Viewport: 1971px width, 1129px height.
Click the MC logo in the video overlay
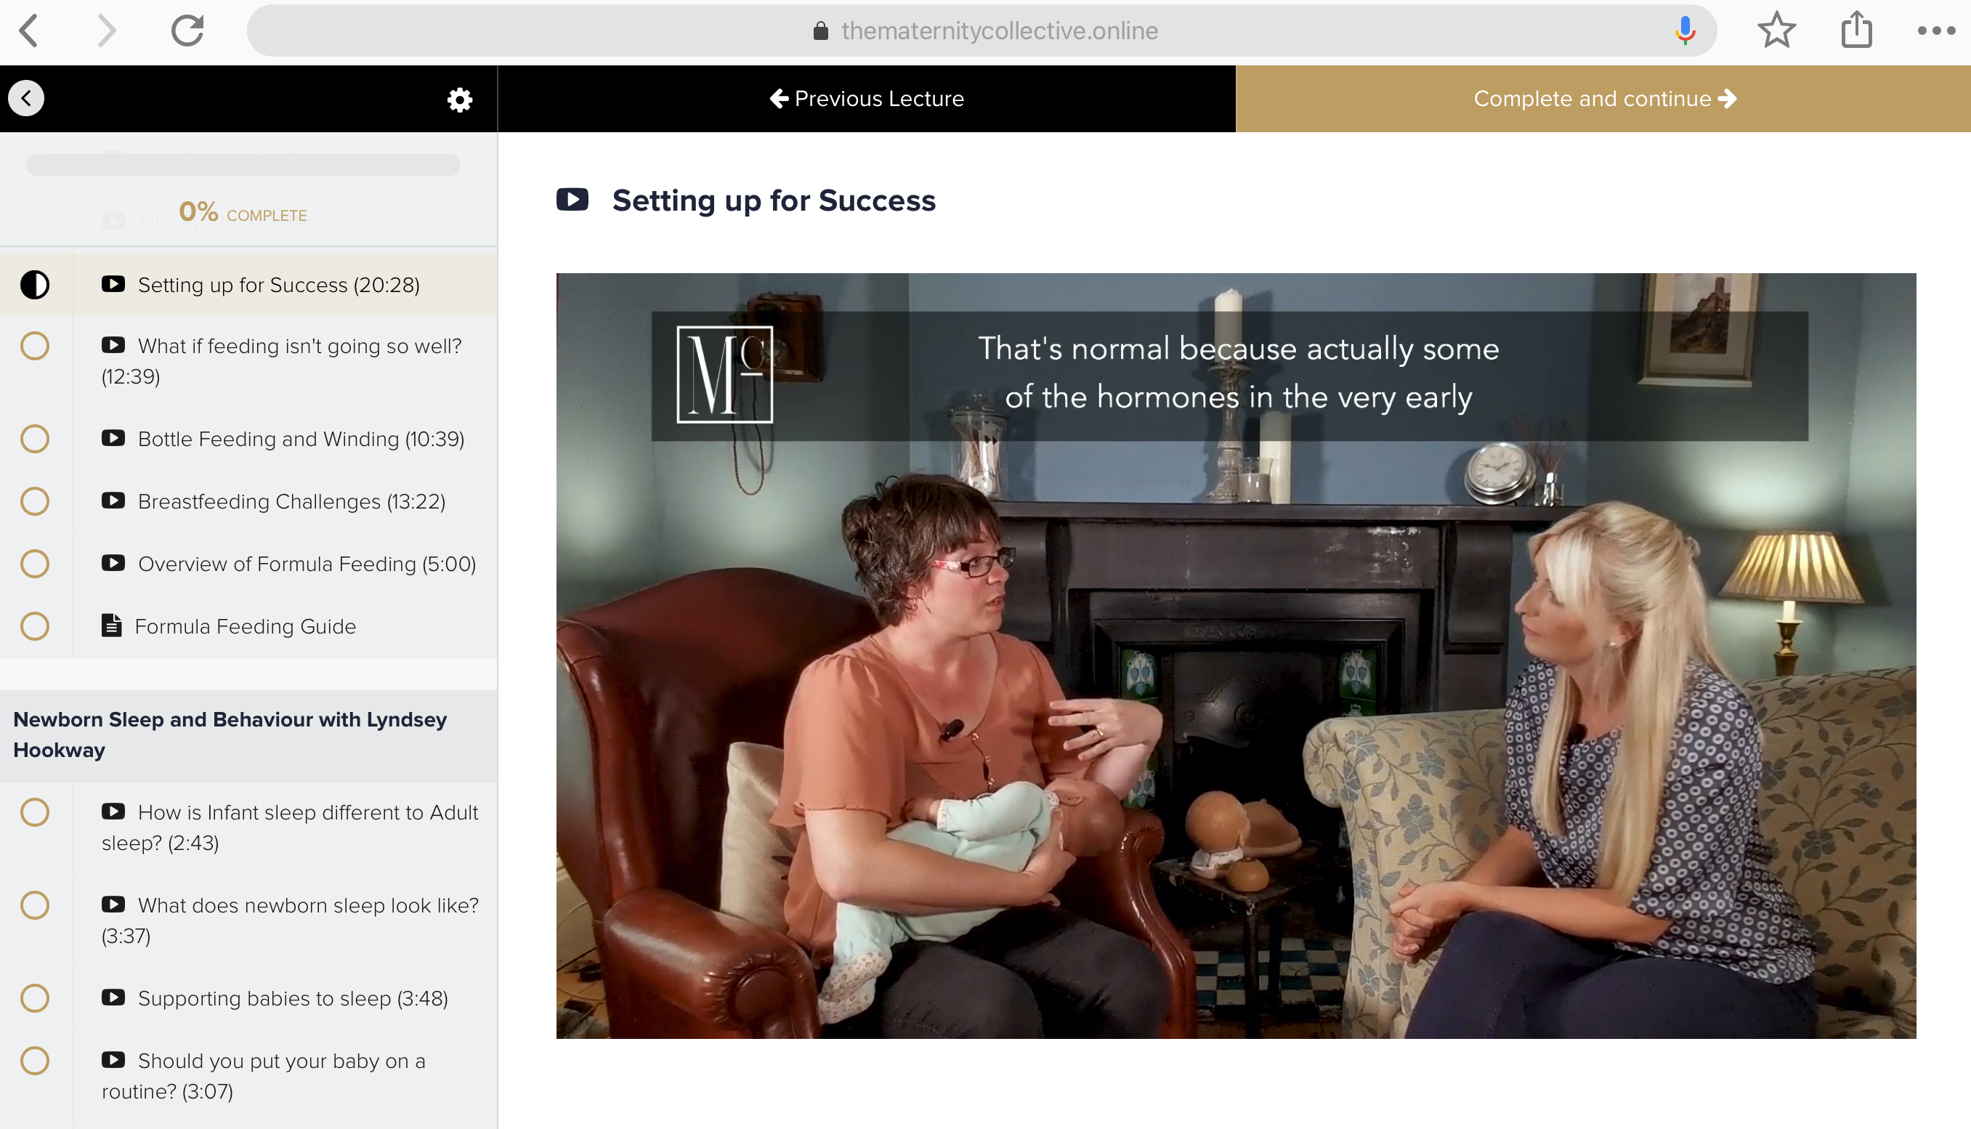[725, 375]
